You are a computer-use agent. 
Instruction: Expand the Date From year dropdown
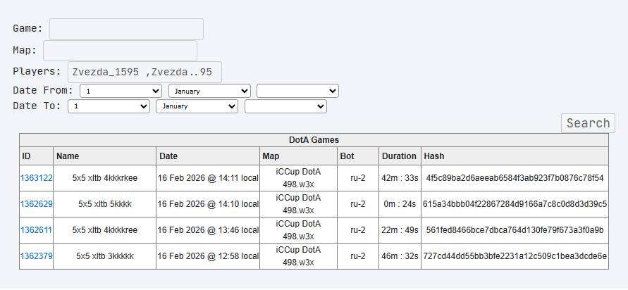tap(297, 91)
